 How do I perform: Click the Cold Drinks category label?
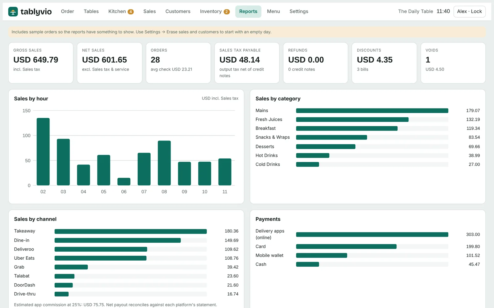268,164
